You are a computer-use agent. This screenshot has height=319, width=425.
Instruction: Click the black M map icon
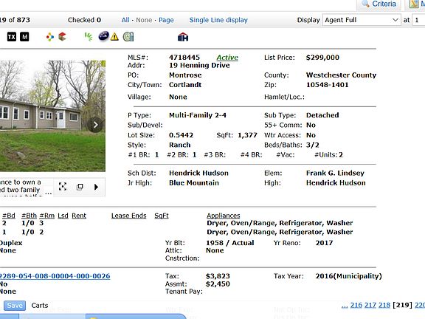tap(24, 37)
